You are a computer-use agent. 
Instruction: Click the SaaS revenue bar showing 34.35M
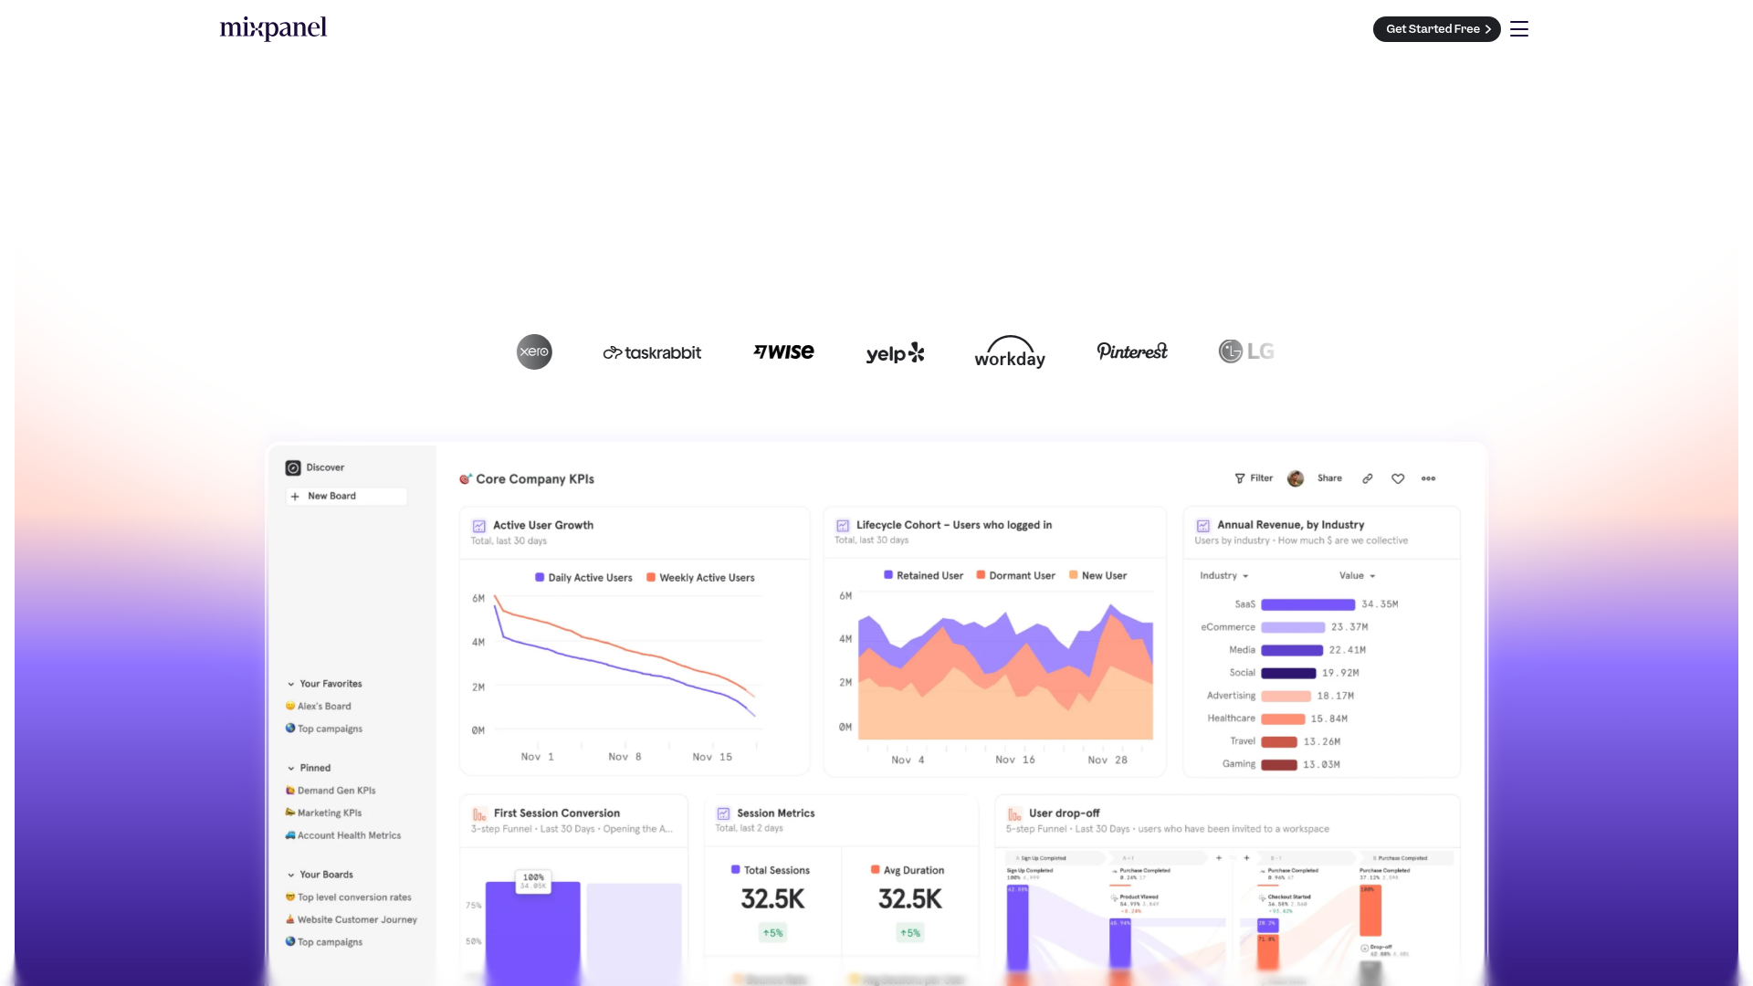tap(1307, 603)
